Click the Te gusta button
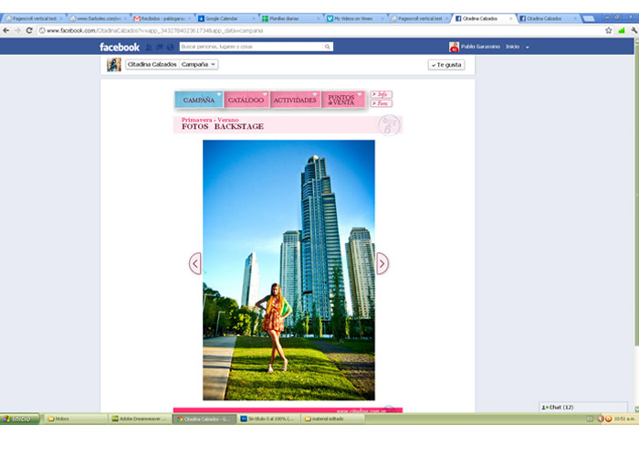 pyautogui.click(x=446, y=65)
